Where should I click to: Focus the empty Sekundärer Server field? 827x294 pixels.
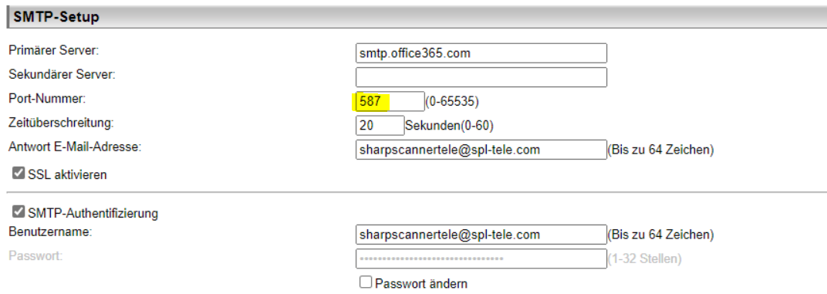click(x=481, y=78)
